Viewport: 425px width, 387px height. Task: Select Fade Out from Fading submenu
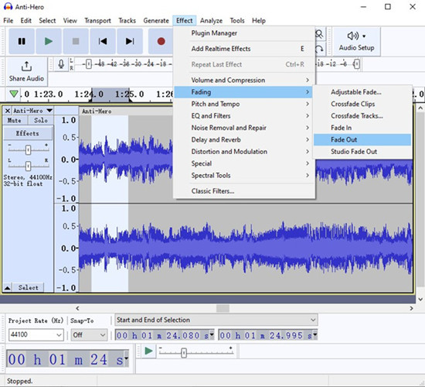pyautogui.click(x=362, y=140)
